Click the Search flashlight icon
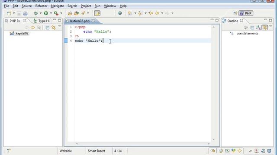The image size is (277, 155). click(83, 13)
